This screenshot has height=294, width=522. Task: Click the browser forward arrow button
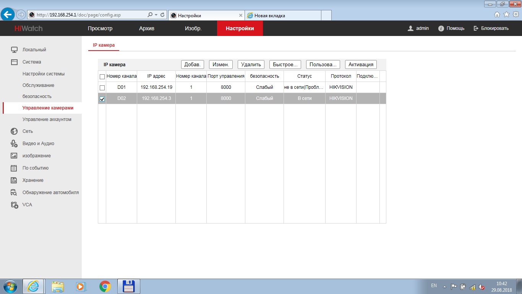pos(21,15)
